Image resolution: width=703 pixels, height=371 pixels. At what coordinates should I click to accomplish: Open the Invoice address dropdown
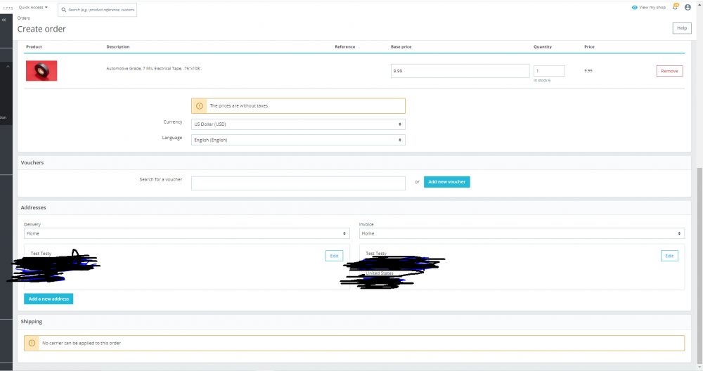(522, 233)
